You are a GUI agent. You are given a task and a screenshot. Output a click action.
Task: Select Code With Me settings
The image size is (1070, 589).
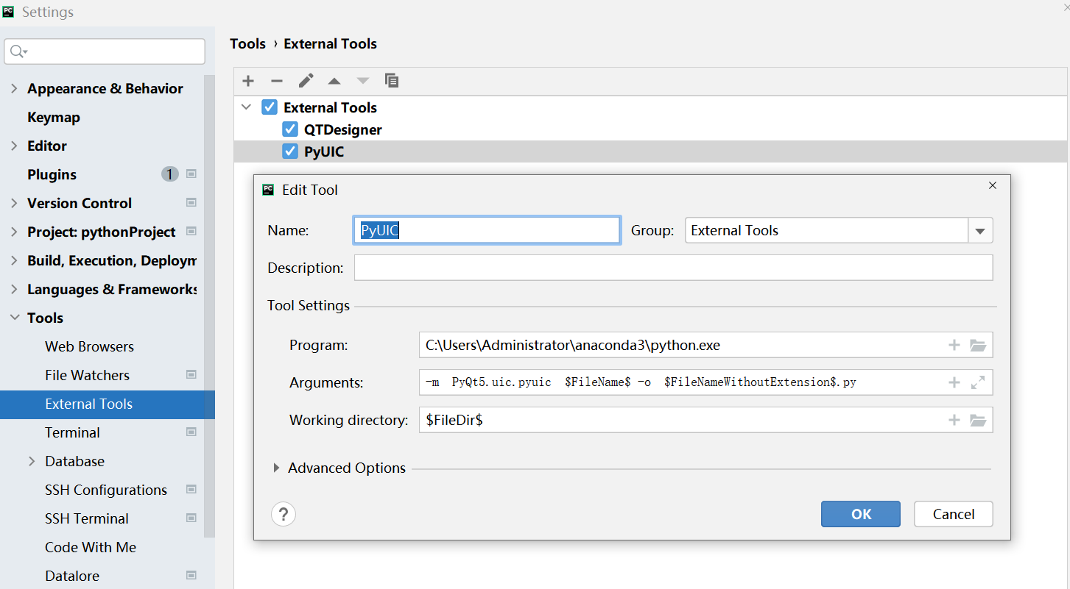(x=91, y=547)
